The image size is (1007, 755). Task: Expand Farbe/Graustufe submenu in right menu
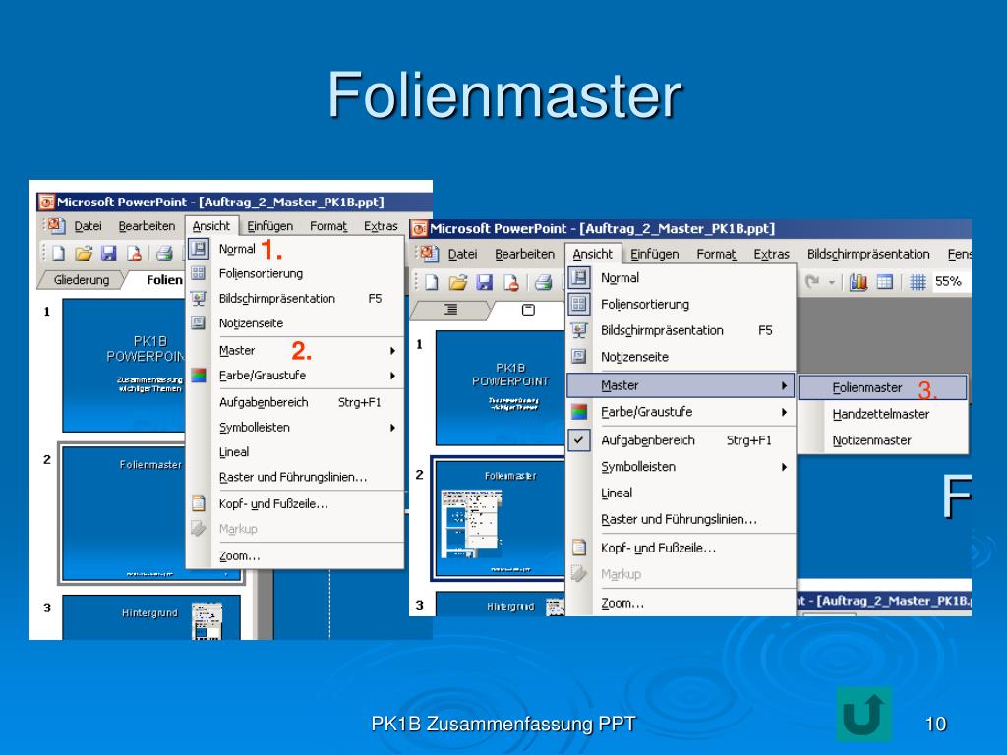[x=784, y=412]
